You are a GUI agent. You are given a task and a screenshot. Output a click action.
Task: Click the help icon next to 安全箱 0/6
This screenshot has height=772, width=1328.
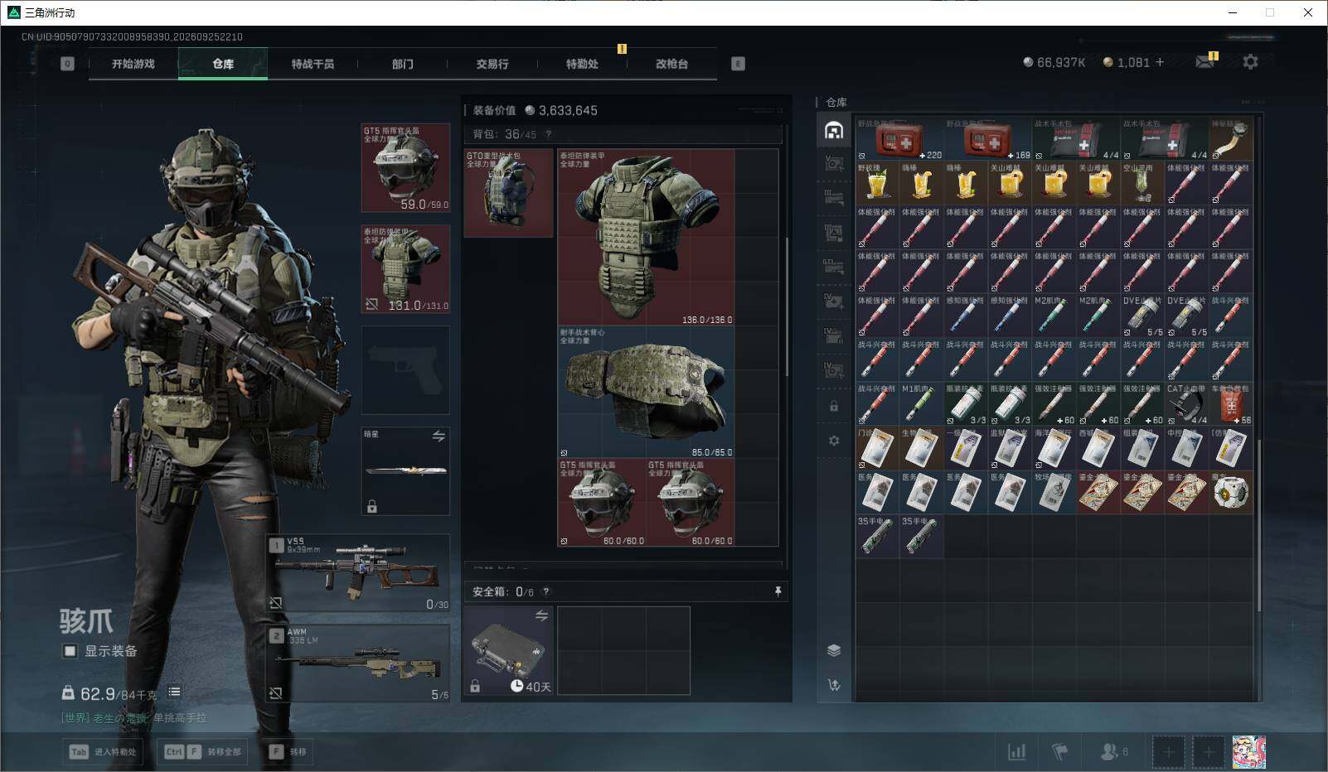545,591
